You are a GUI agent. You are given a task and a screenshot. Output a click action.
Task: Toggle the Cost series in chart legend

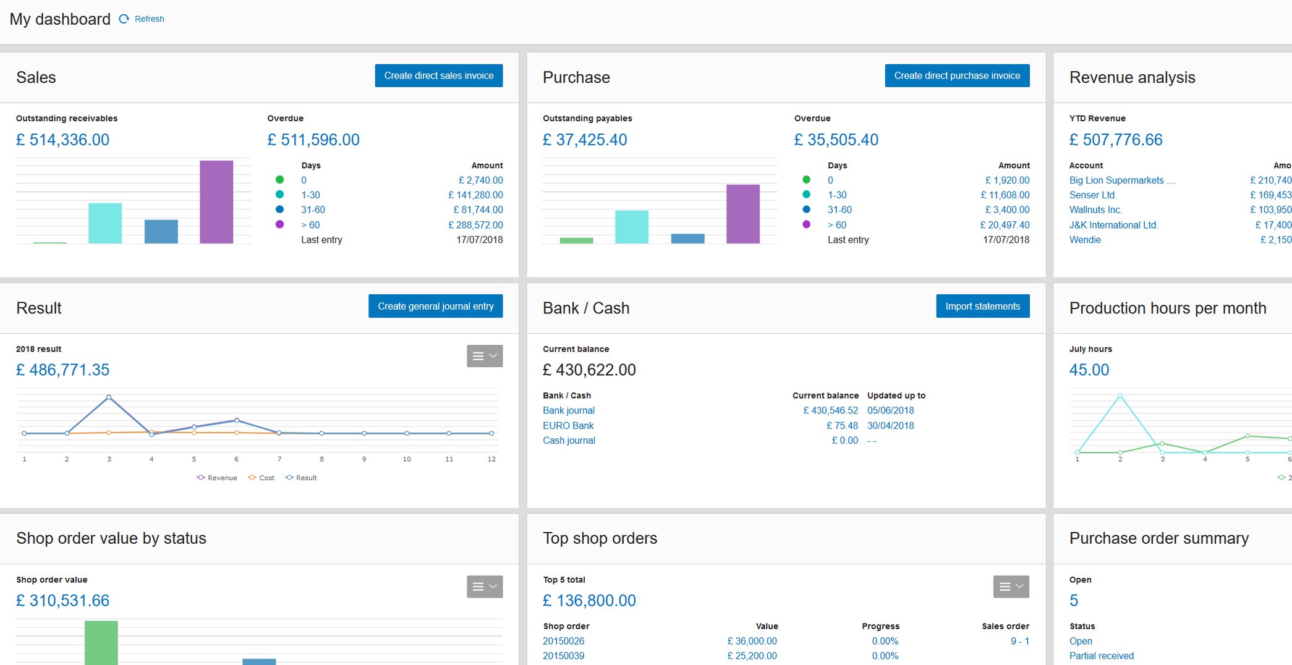[261, 478]
